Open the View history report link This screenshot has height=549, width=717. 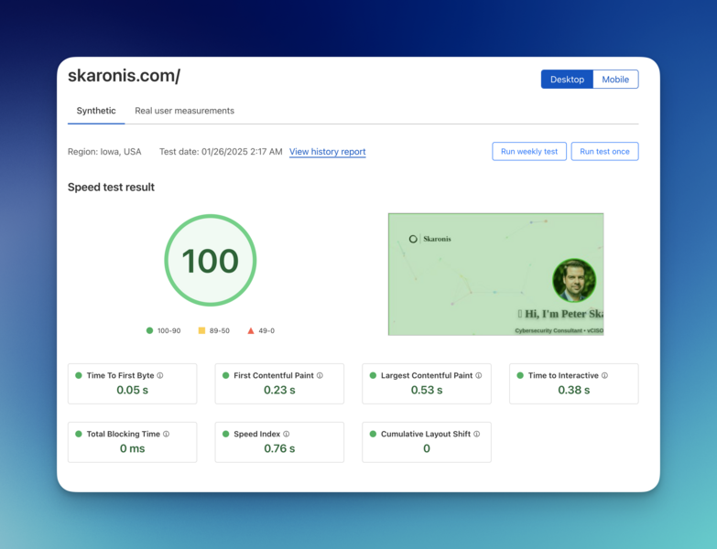point(327,152)
